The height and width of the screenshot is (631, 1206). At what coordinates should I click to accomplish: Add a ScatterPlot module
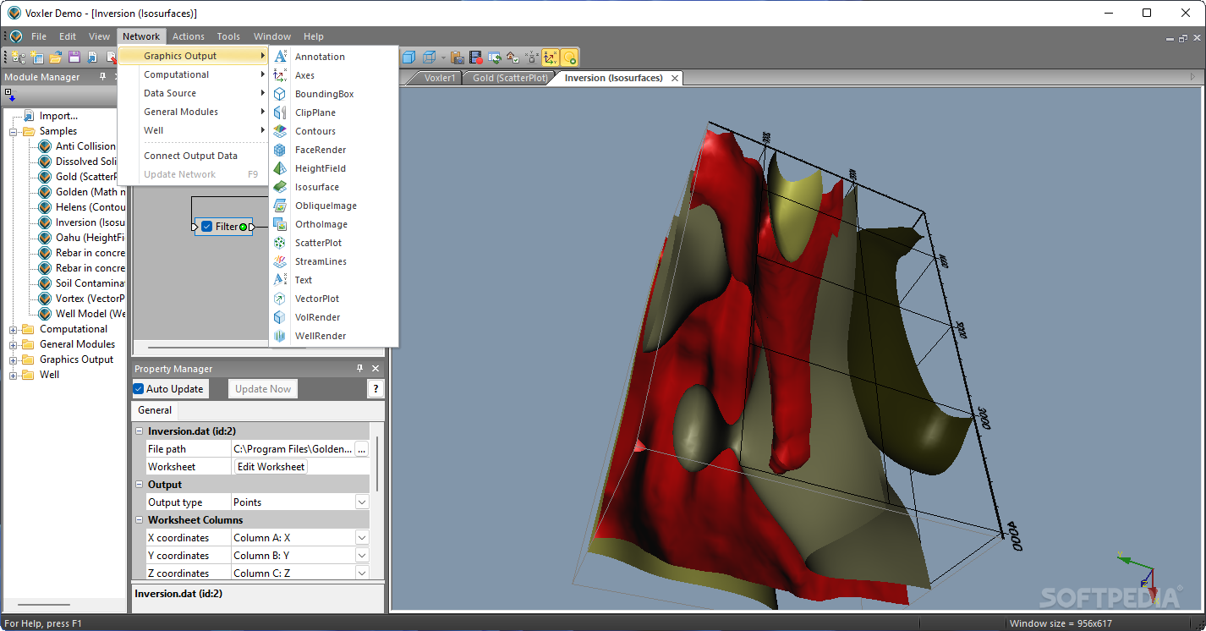click(333, 243)
